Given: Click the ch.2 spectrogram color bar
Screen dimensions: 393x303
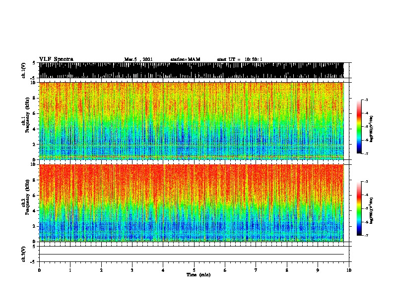Looking at the screenshot, I should 359,208.
